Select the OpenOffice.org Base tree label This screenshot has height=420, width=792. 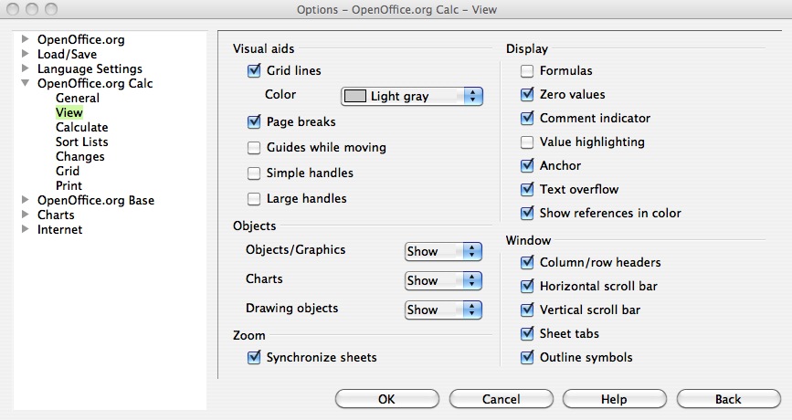click(96, 200)
